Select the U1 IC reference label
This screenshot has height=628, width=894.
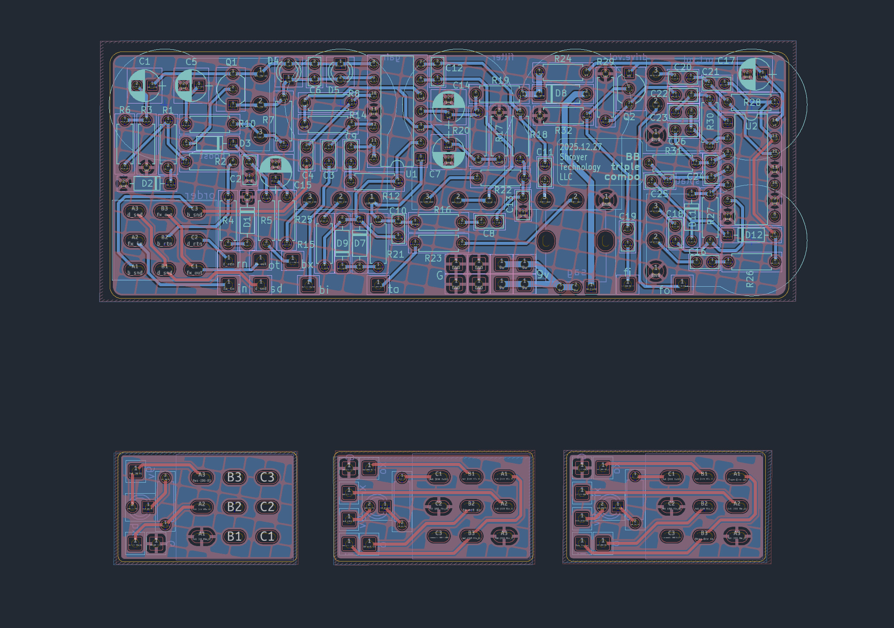(x=411, y=174)
